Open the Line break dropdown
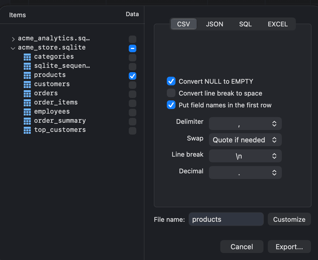Screen dimensions: 318x260 coord(245,156)
